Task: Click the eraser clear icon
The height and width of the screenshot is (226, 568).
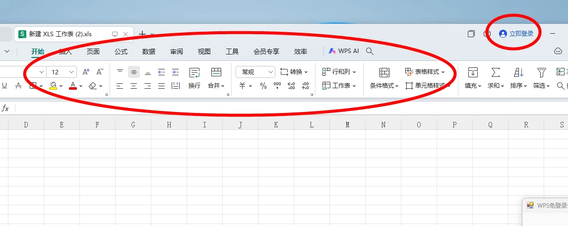Action: point(93,86)
